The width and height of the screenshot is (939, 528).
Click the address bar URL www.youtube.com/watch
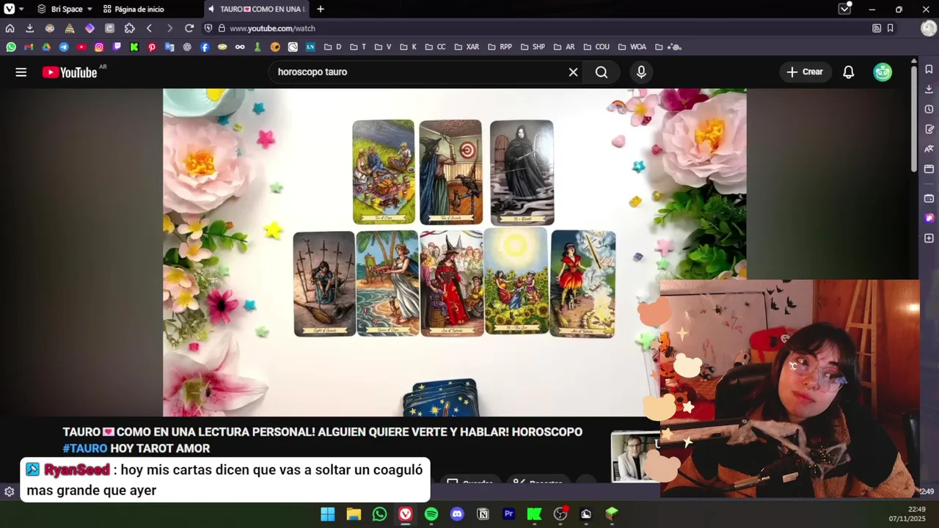click(272, 28)
